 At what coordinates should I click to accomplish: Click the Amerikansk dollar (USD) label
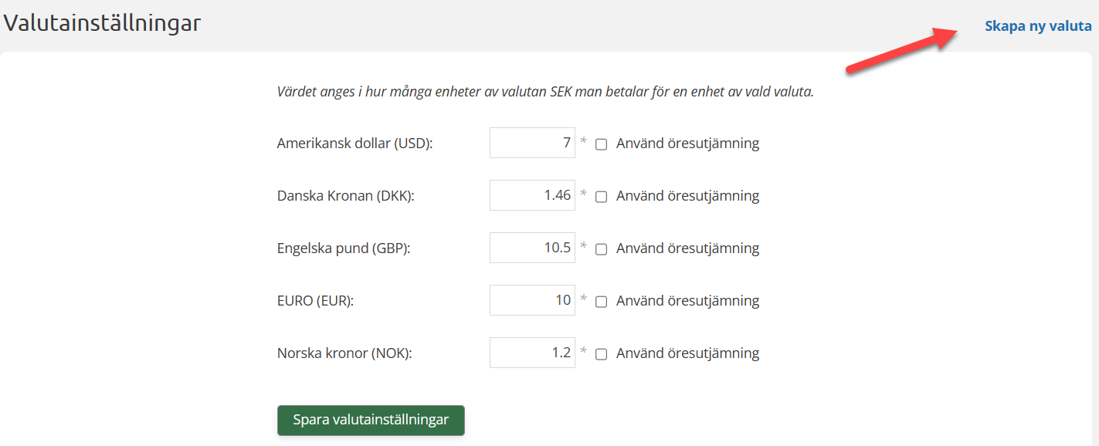coord(354,144)
